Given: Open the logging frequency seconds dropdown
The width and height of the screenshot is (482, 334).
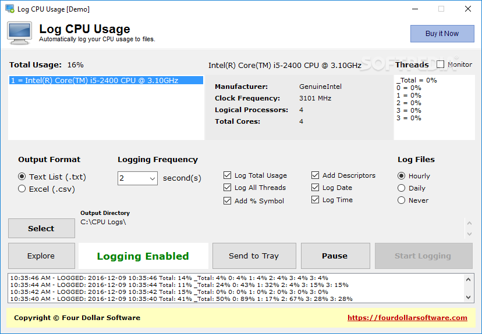Looking at the screenshot, I should (152, 178).
